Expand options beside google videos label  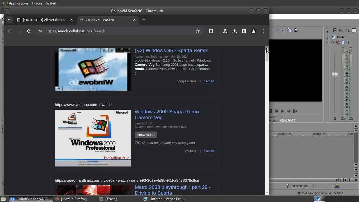click(x=200, y=82)
